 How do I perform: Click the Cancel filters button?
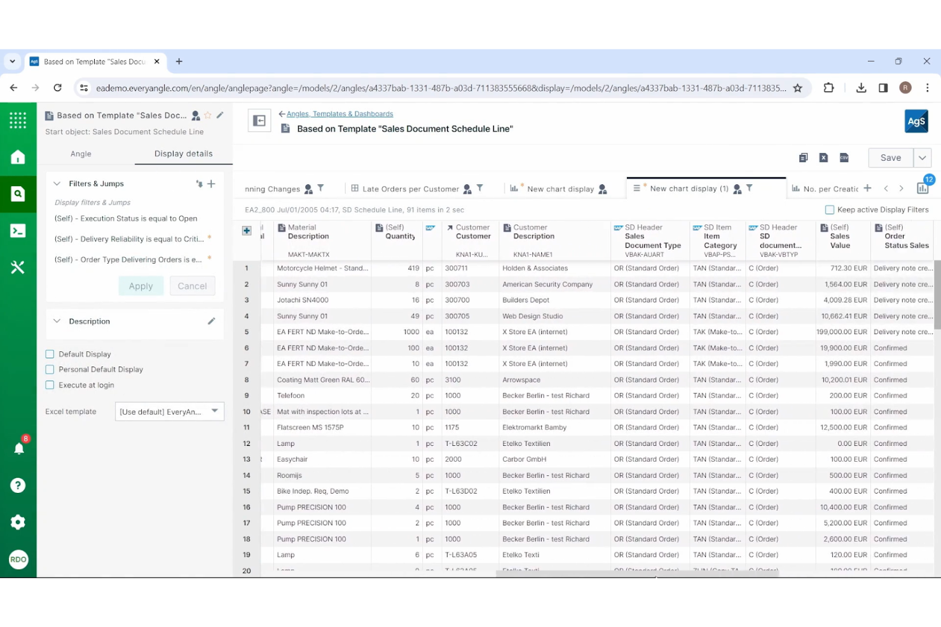tap(192, 286)
